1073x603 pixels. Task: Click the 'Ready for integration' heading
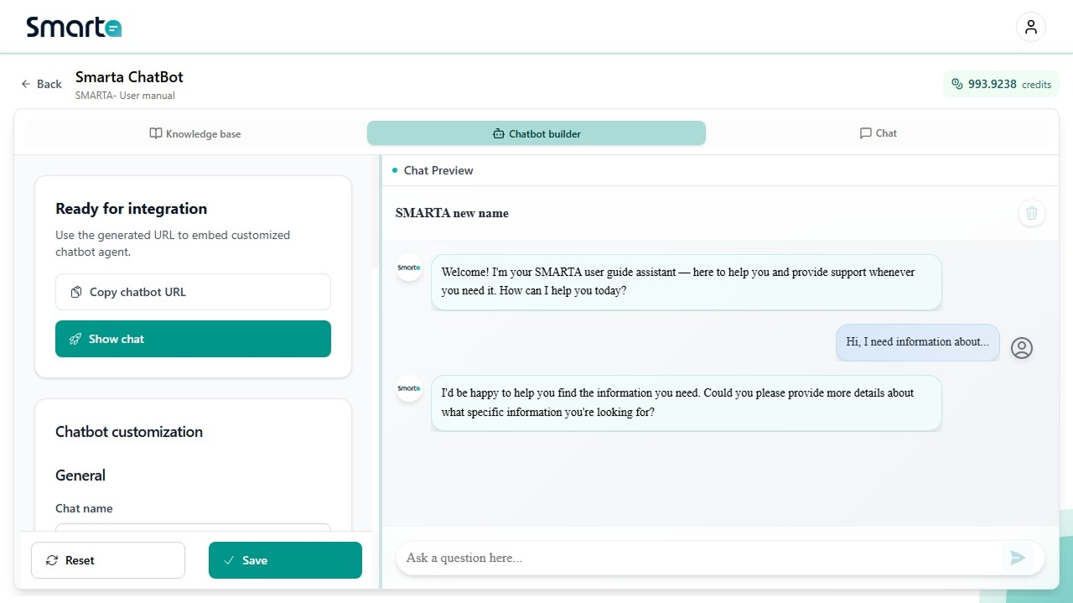click(131, 209)
